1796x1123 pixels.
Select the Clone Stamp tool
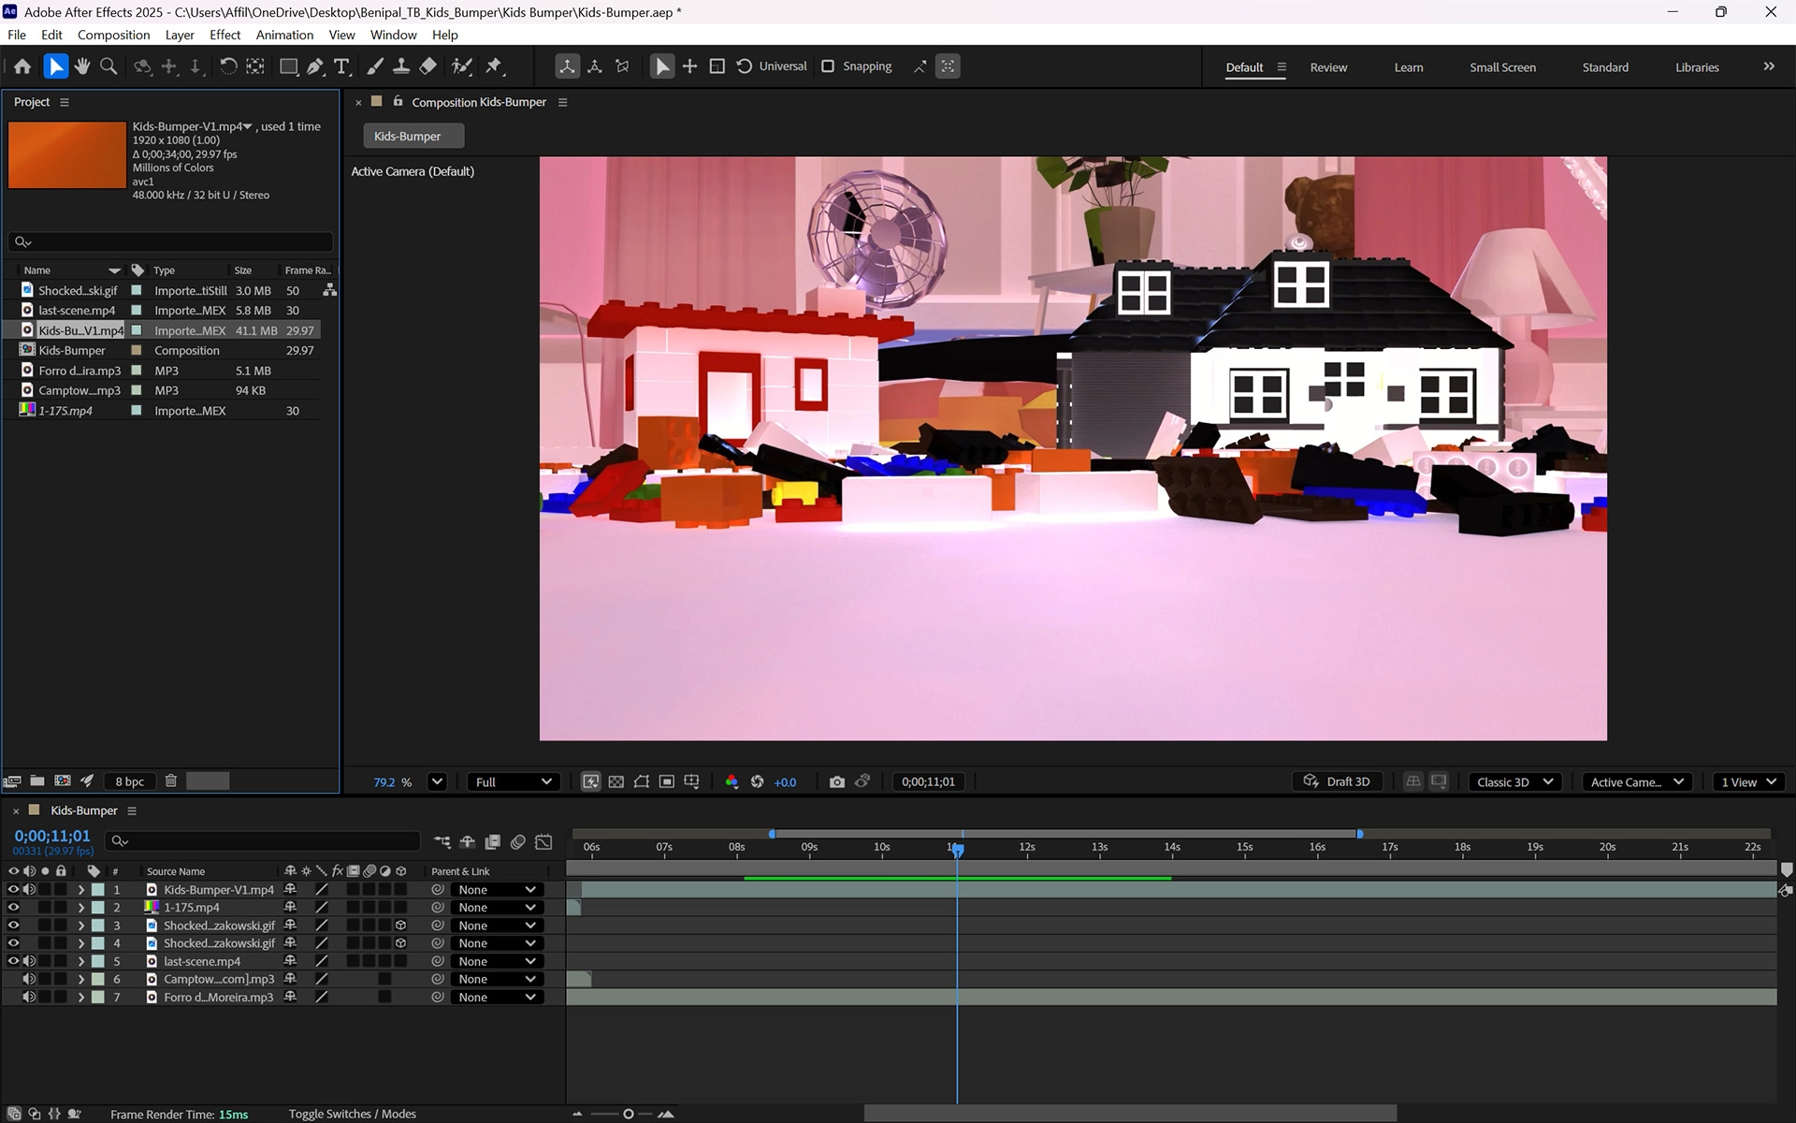[401, 66]
